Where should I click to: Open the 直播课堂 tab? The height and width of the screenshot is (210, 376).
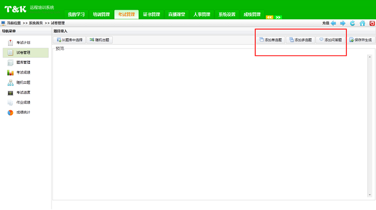pyautogui.click(x=177, y=15)
